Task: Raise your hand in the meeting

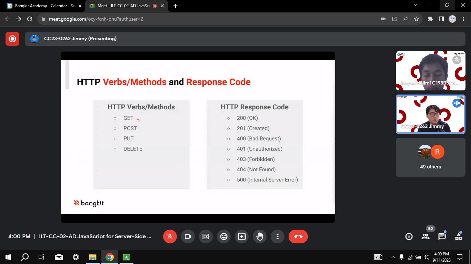Action: point(260,236)
